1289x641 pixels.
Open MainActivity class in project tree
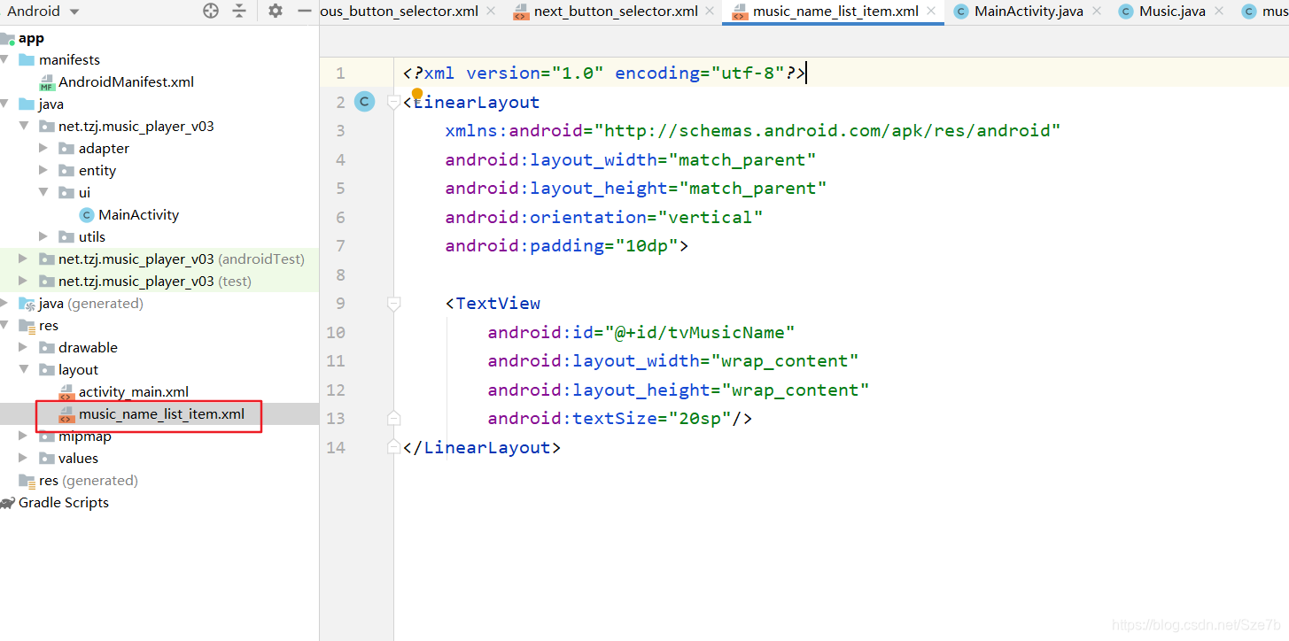tap(138, 214)
